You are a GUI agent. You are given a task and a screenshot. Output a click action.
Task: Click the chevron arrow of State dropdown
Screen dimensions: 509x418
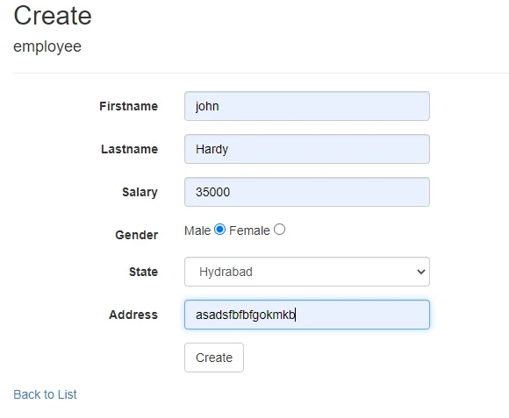pos(420,272)
